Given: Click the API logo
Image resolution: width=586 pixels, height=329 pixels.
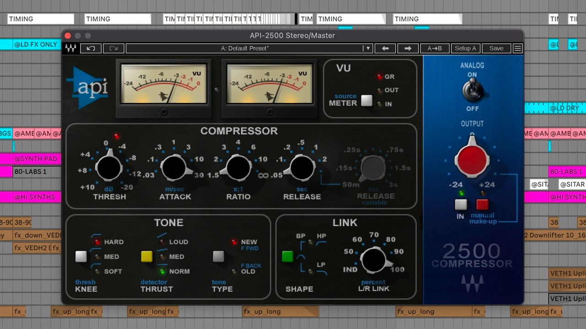Looking at the screenshot, I should pyautogui.click(x=87, y=88).
